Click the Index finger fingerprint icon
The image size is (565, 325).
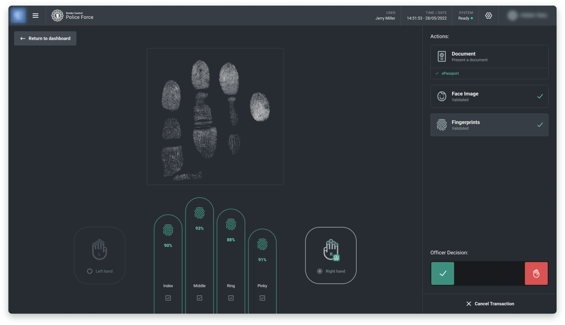point(168,230)
